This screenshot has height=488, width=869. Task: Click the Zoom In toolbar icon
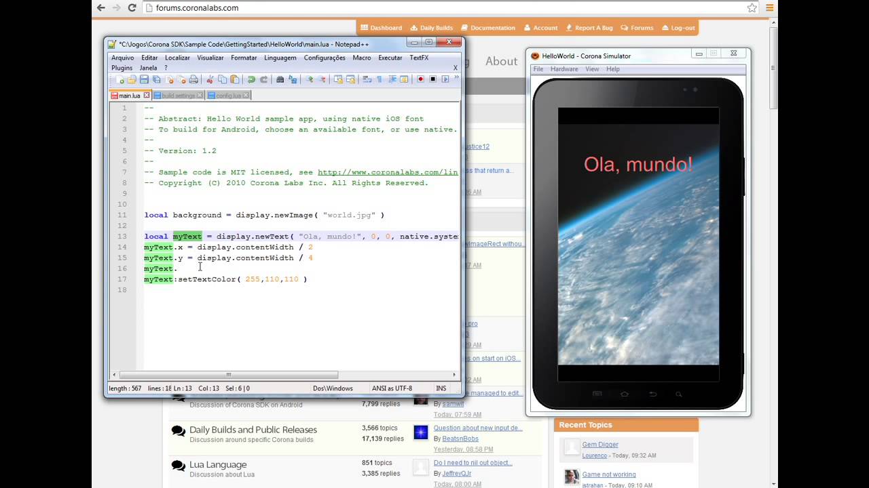tap(311, 79)
